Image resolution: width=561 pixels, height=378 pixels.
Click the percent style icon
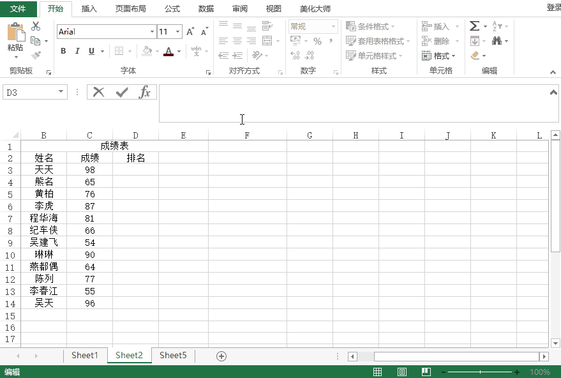point(317,41)
